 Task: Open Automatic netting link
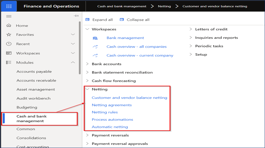(x=110, y=127)
